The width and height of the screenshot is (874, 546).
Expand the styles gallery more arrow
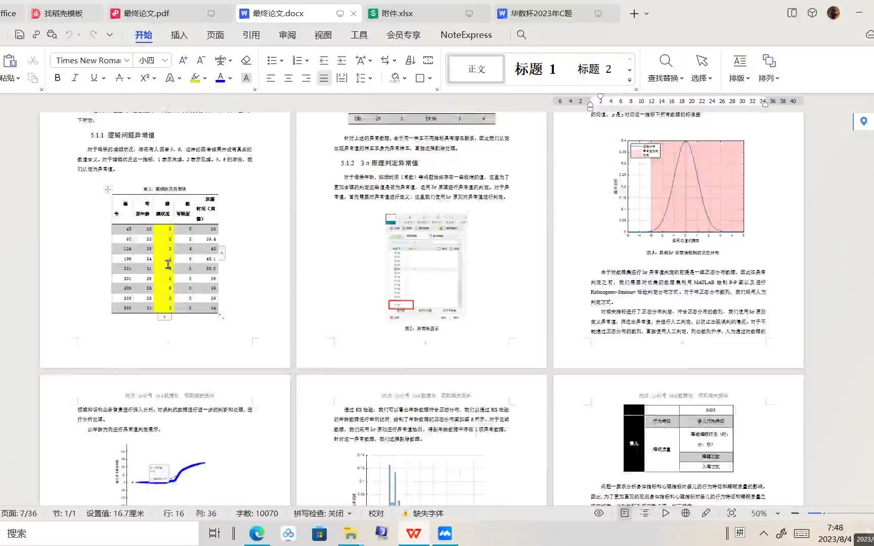tap(629, 80)
